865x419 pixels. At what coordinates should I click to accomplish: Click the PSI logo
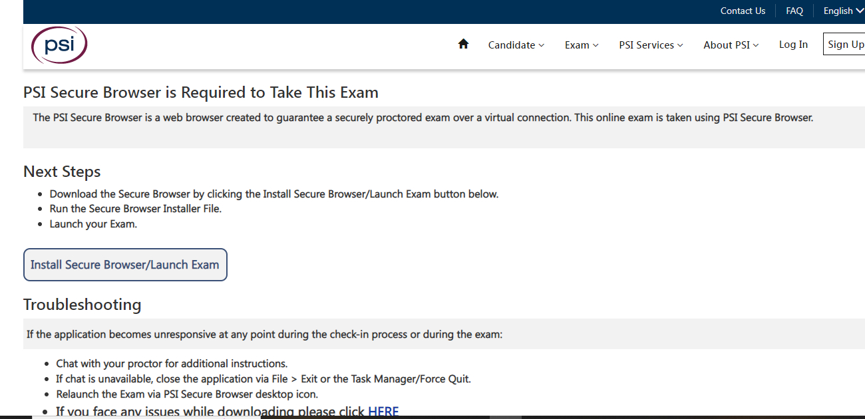tap(59, 45)
